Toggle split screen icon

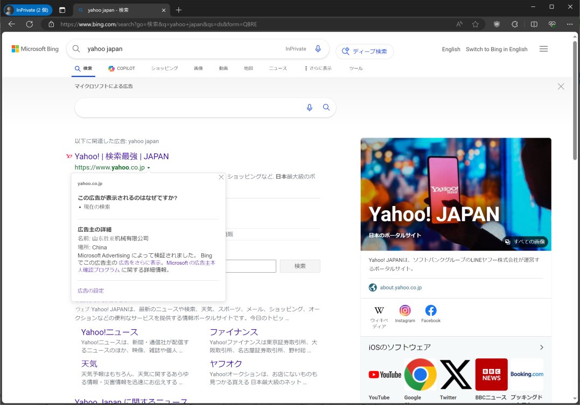534,24
